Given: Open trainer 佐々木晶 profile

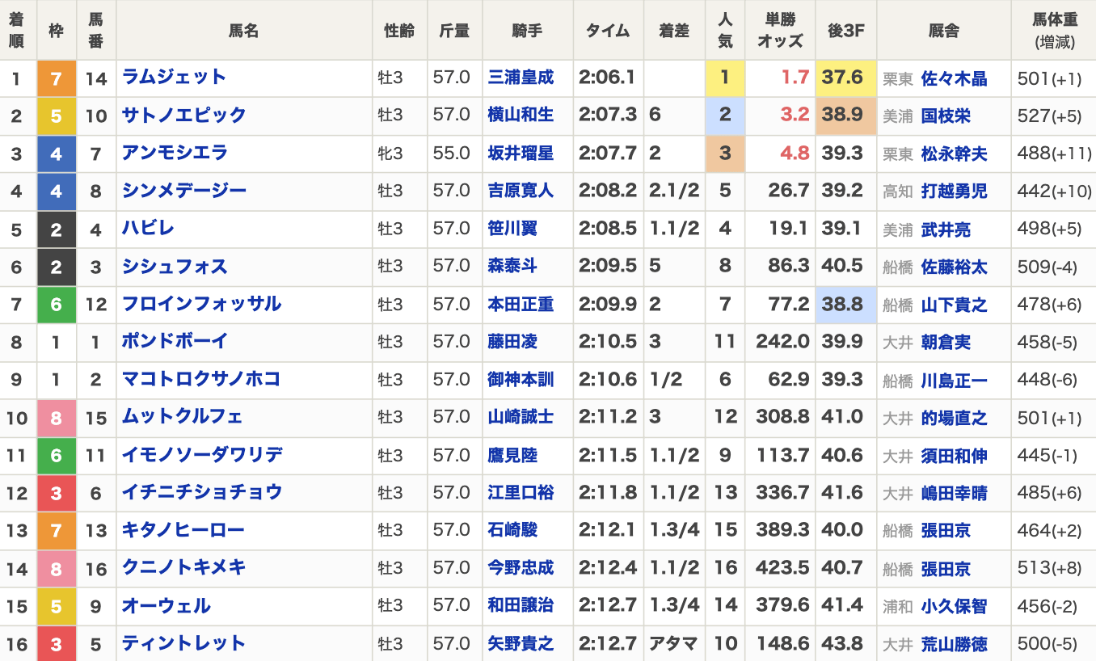Looking at the screenshot, I should click(x=955, y=79).
